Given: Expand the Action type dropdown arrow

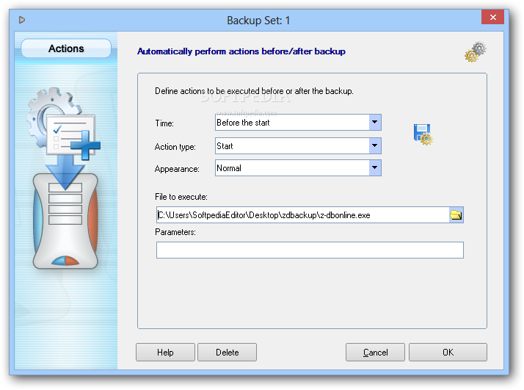Looking at the screenshot, I should tap(375, 145).
